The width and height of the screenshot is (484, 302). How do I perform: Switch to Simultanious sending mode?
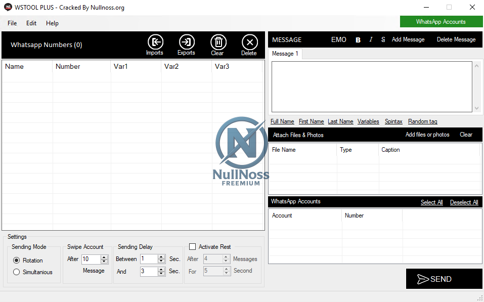coord(17,272)
